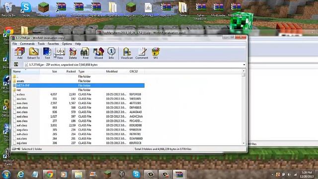This screenshot has width=318, height=179.
Task: Open the Commands menu
Action: [x=27, y=44]
